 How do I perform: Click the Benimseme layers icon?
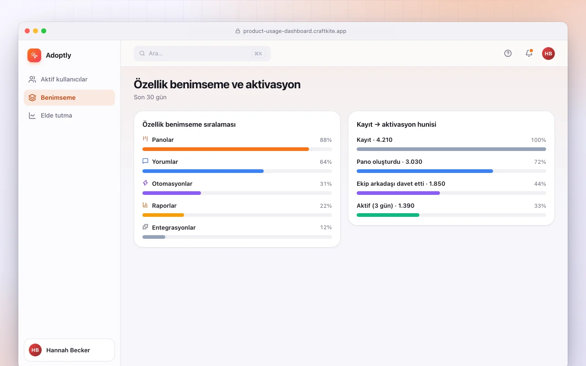coord(32,97)
